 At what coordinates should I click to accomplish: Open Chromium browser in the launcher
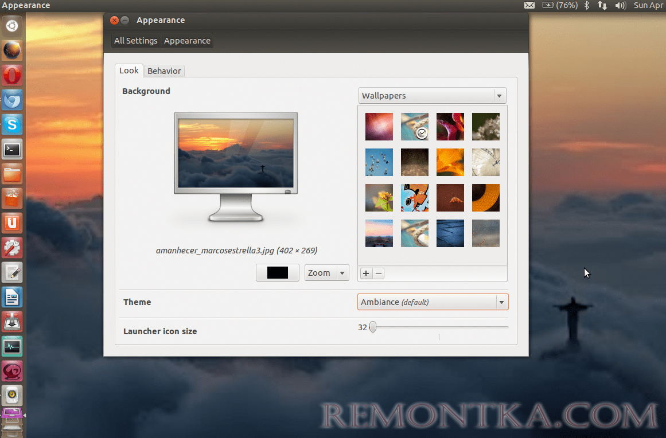coord(12,100)
